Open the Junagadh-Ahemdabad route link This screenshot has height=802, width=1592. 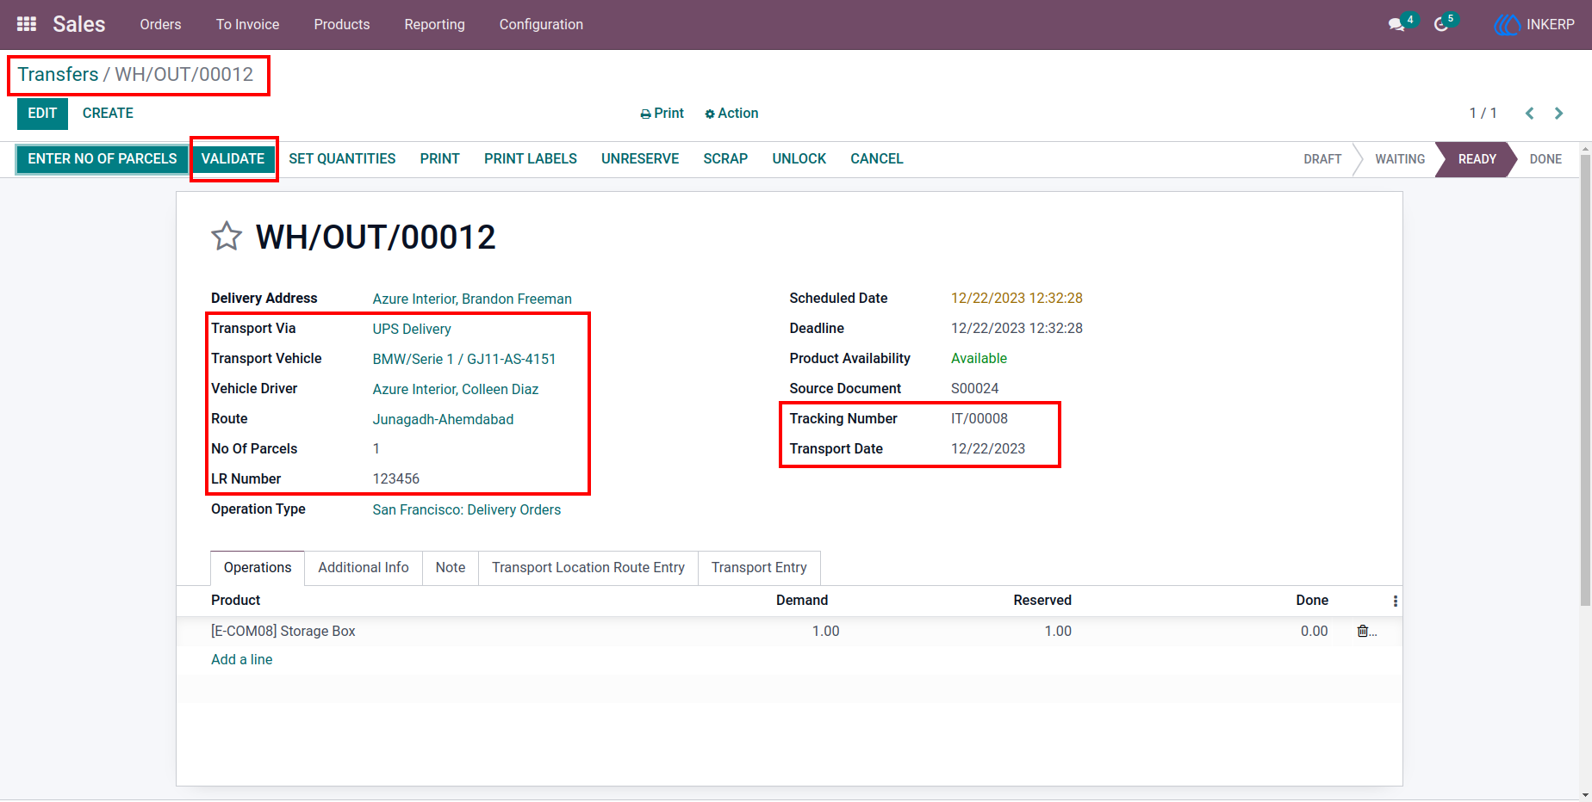(x=443, y=419)
